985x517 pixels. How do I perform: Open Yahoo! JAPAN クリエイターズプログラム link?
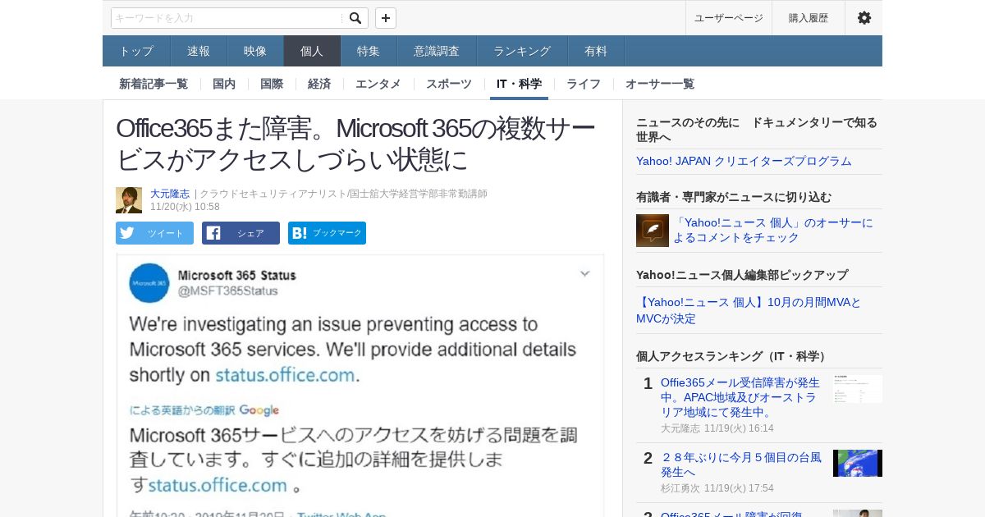744,161
